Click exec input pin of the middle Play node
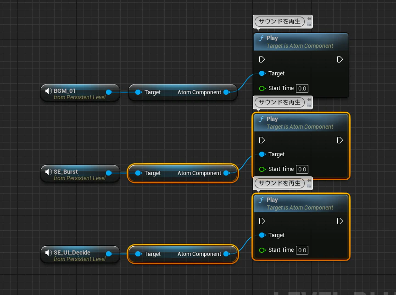 pos(262,140)
